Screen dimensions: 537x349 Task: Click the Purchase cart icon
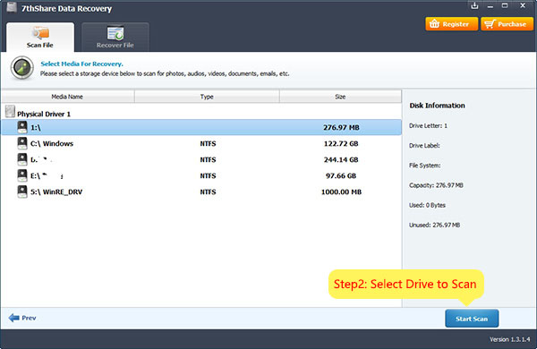490,23
